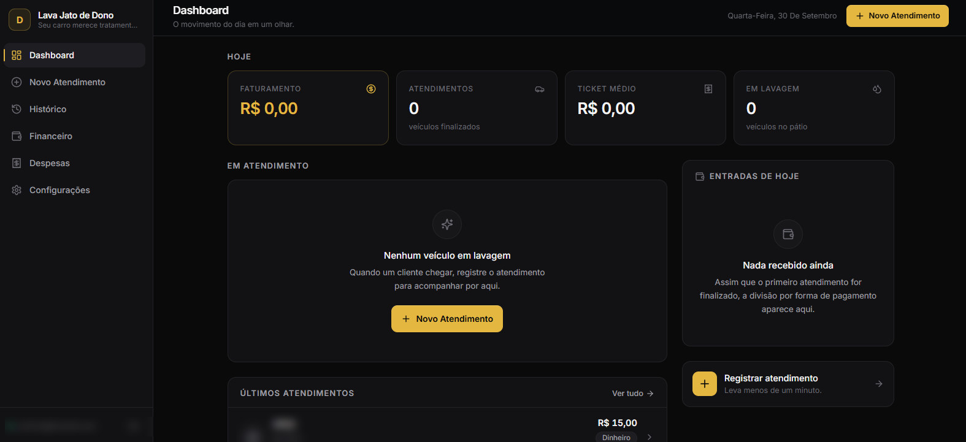Click Novo Atendimento button in empty state
The image size is (966, 442).
point(447,319)
